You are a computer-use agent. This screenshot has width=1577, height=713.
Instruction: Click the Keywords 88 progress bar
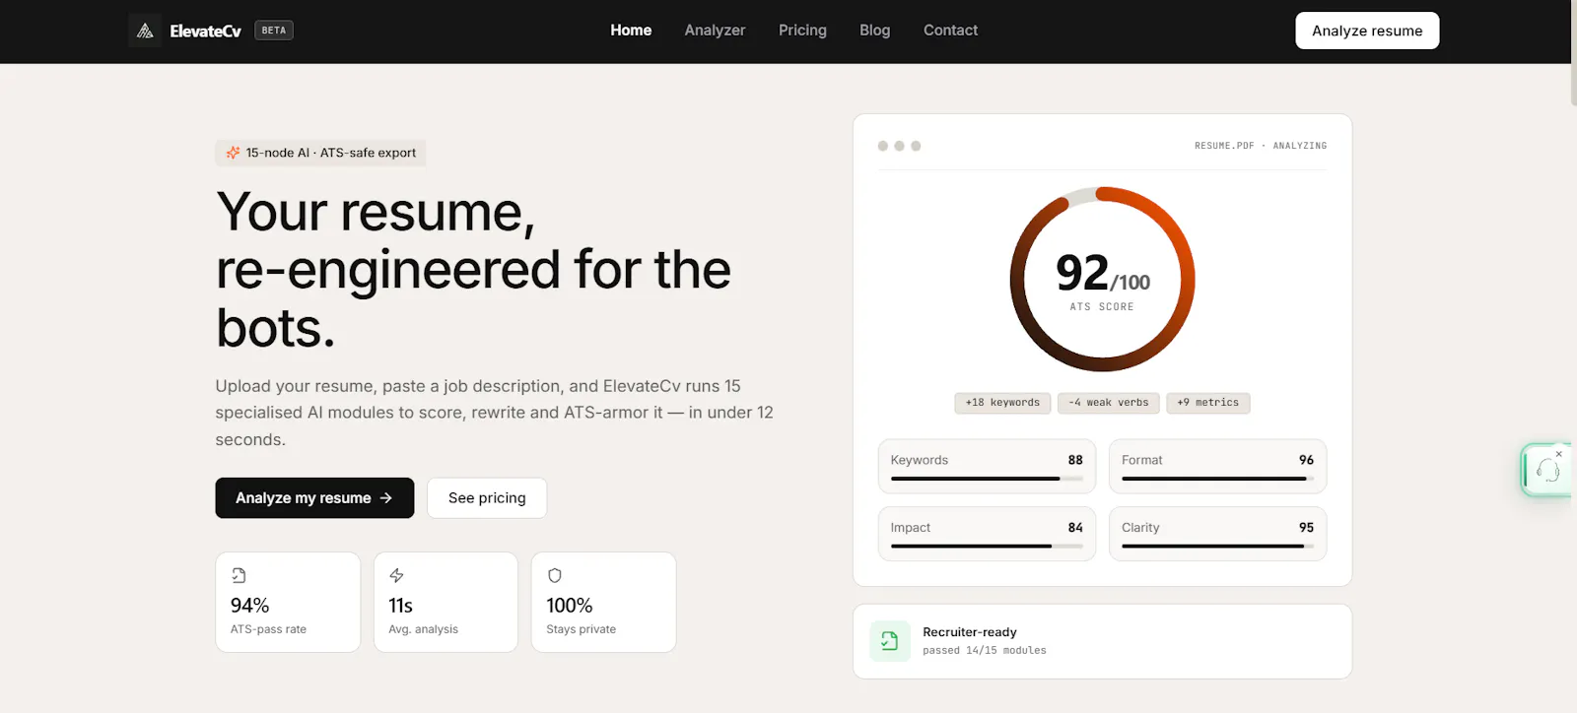click(987, 479)
